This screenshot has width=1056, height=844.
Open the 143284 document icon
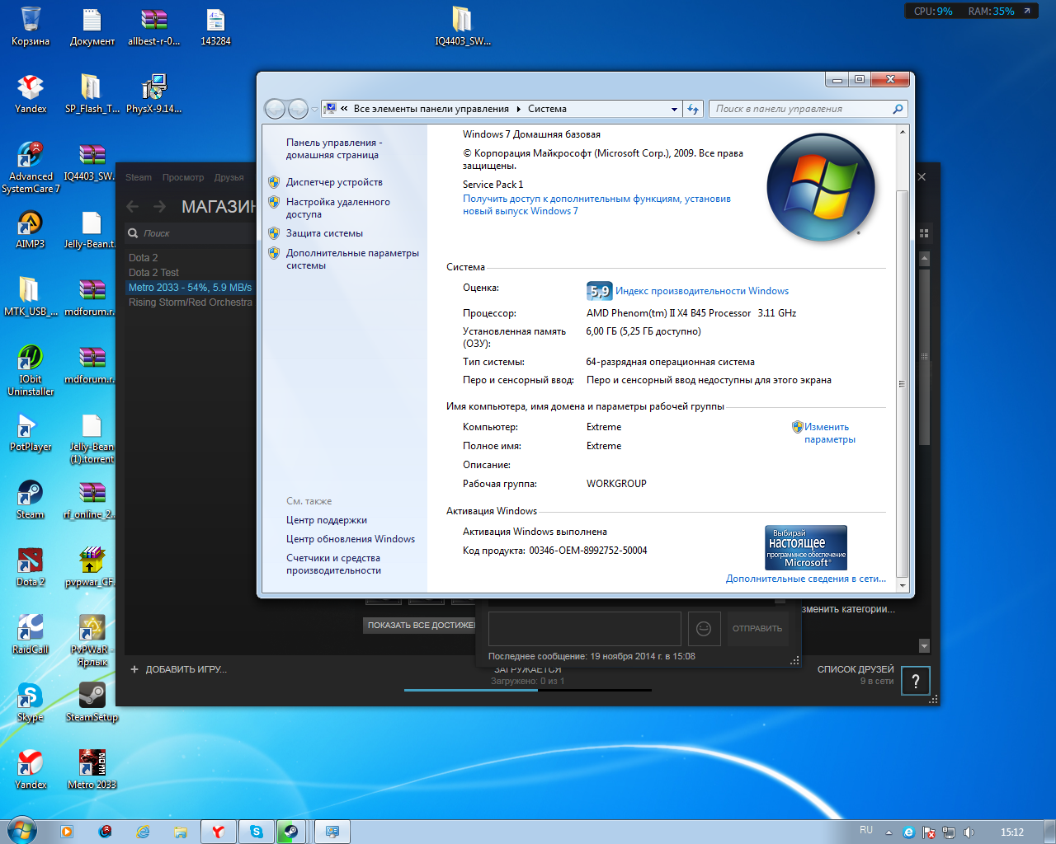[x=215, y=26]
